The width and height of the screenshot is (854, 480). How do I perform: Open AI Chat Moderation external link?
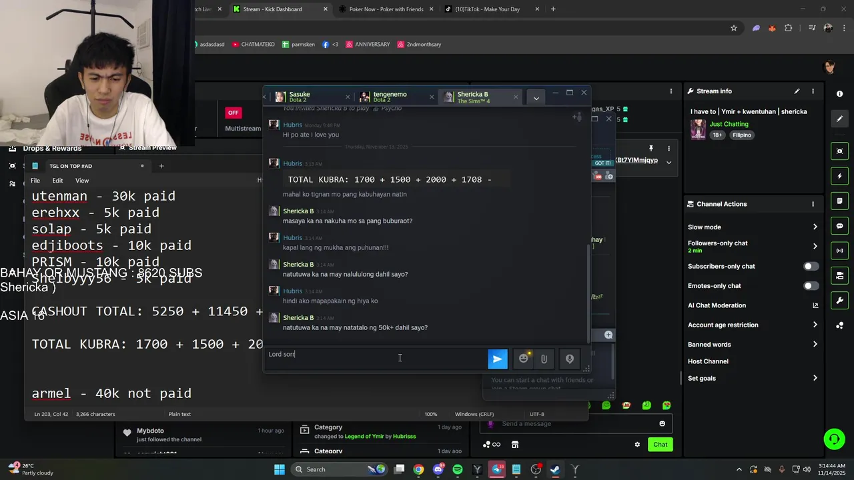[x=815, y=305]
